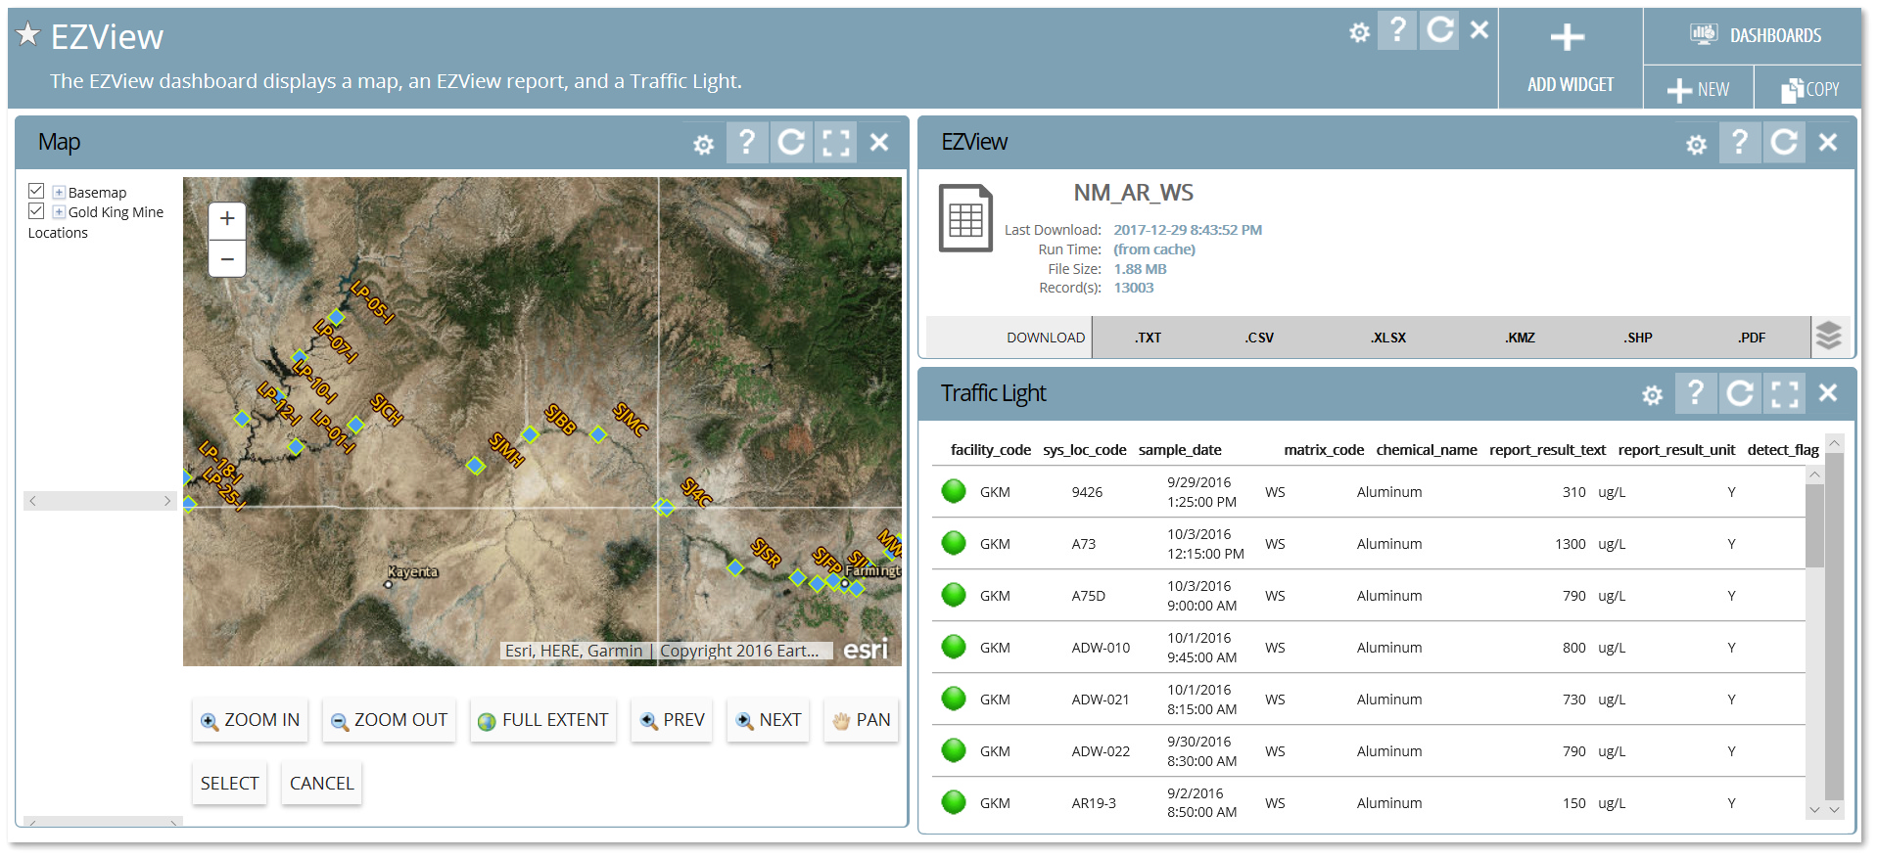
Task: Click the SJSR location marker on map
Action: tap(735, 566)
